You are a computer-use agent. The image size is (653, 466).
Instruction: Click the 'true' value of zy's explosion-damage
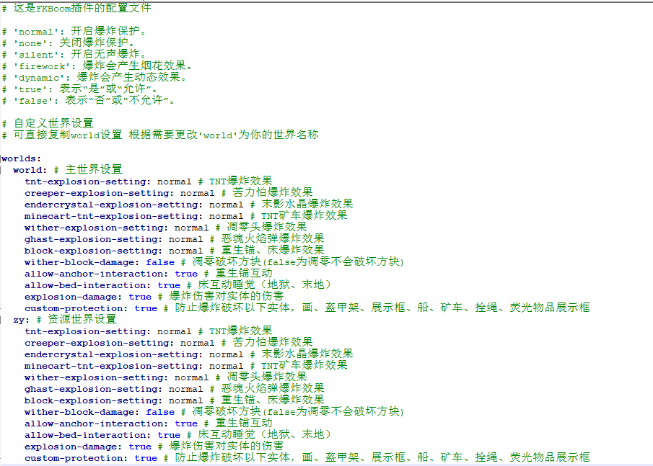pos(140,447)
